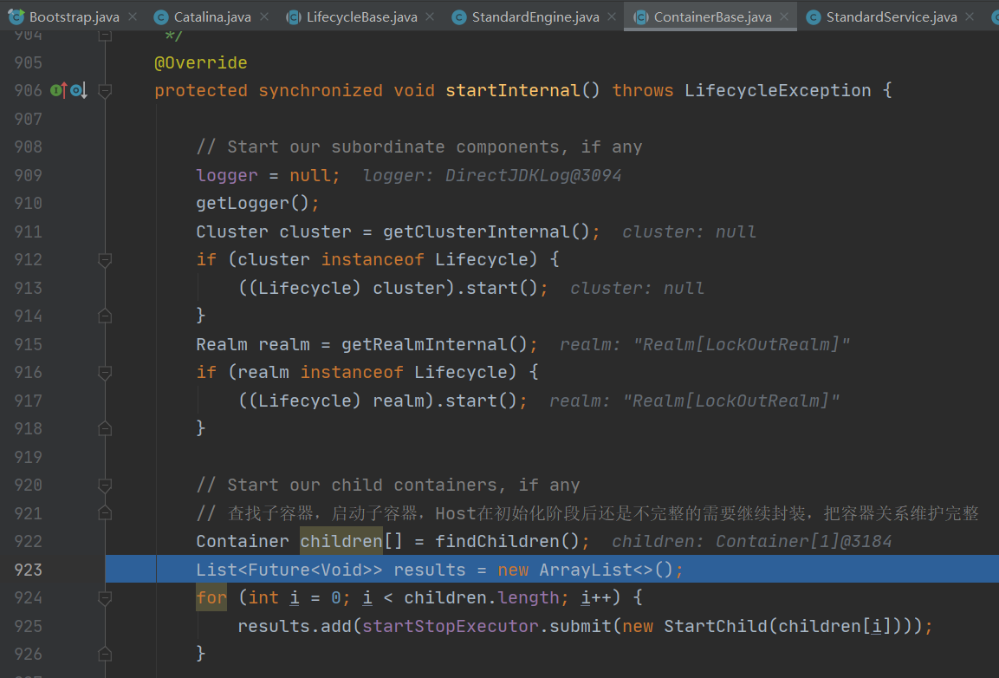This screenshot has height=678, width=999.
Task: Close the ContainerBase.java tab
Action: pos(784,16)
